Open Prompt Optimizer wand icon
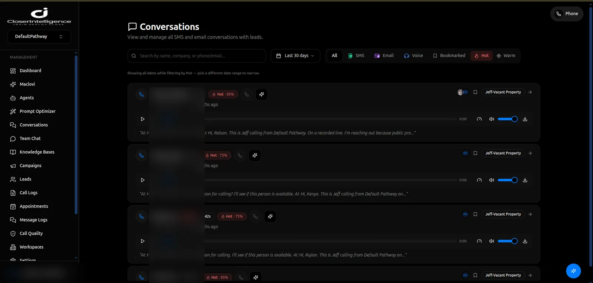The height and width of the screenshot is (283, 593). click(x=13, y=111)
